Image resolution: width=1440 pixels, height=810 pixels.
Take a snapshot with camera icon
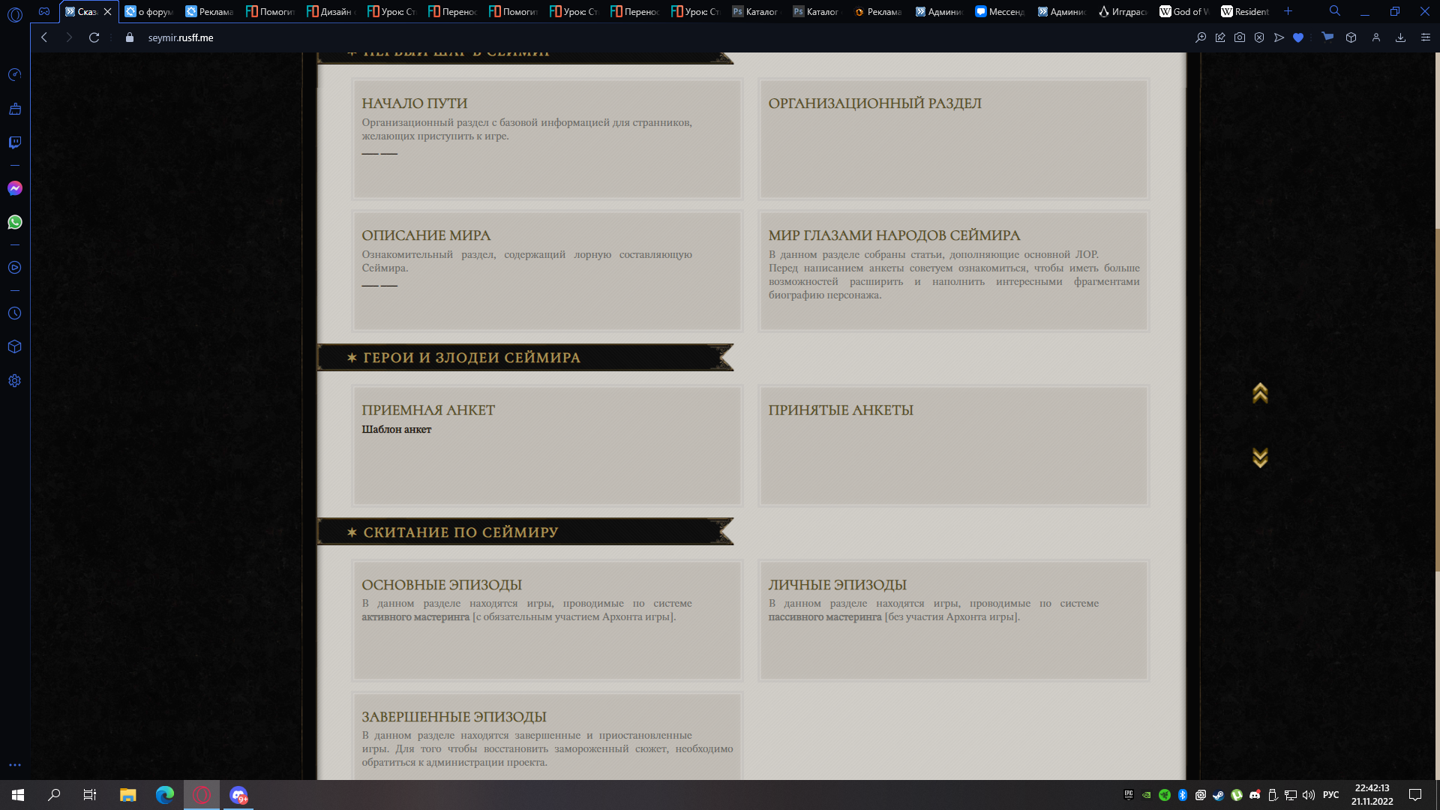(1240, 37)
